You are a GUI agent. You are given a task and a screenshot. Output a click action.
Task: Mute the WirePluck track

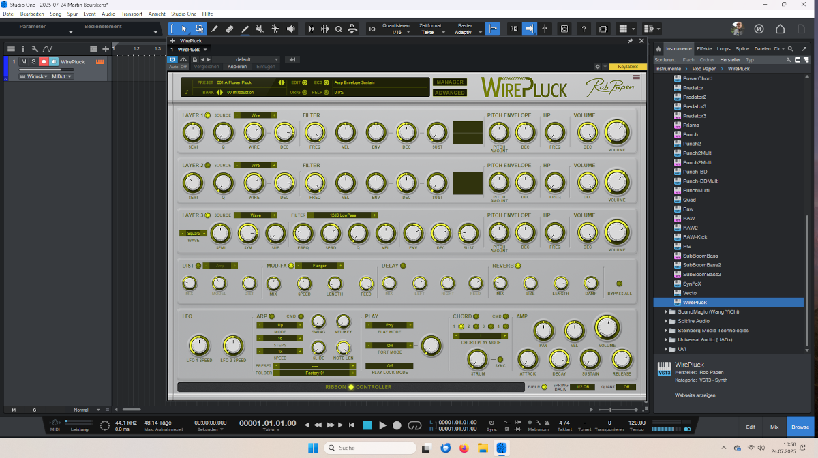coord(22,62)
